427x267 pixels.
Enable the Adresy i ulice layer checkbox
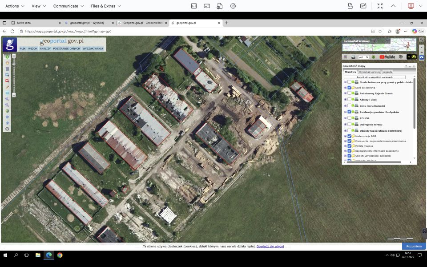coord(349,100)
